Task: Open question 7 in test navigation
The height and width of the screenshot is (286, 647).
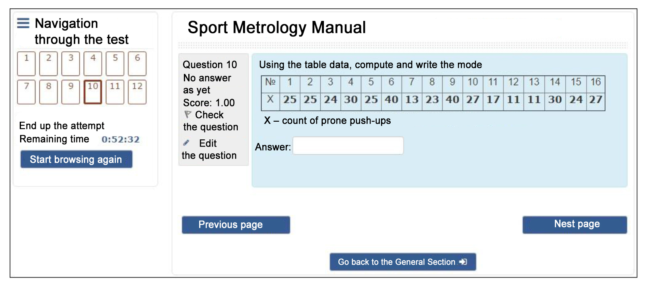Action: click(x=27, y=92)
